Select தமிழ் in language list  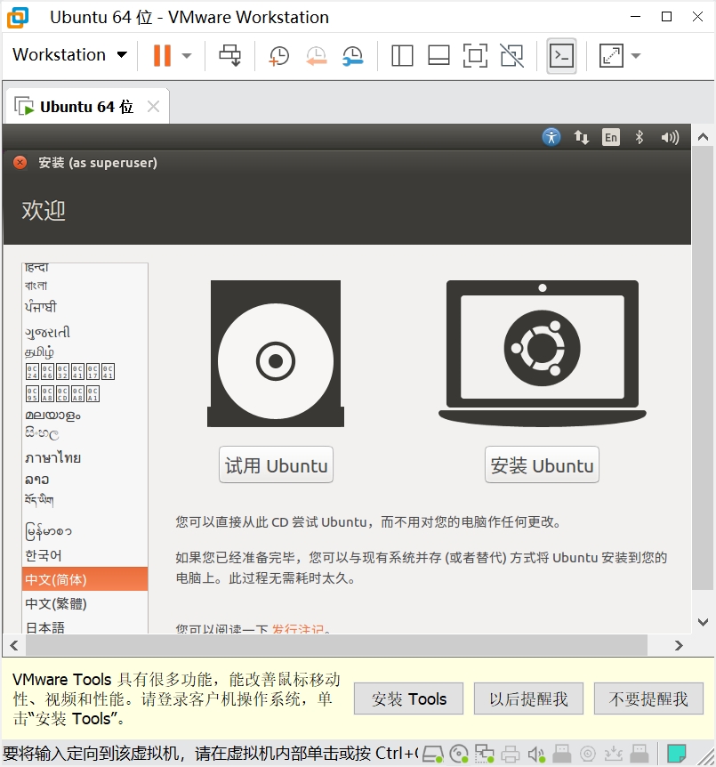[x=84, y=351]
